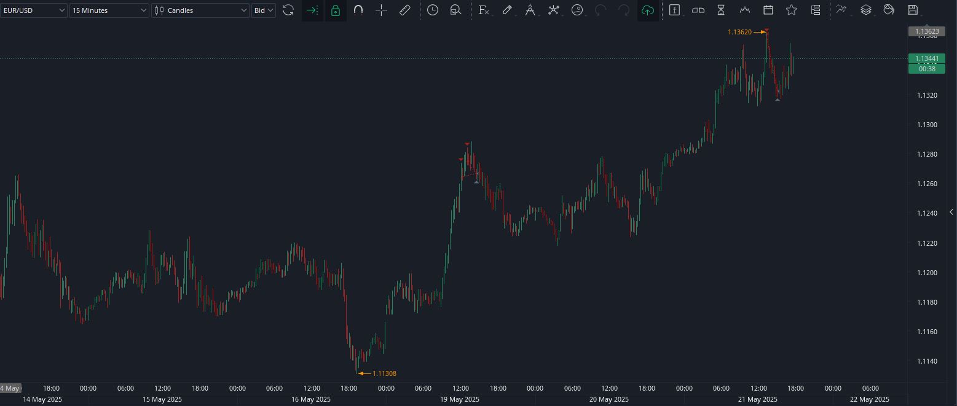Screen dimensions: 957x406
Task: Click the hourglass icon
Action: (721, 10)
